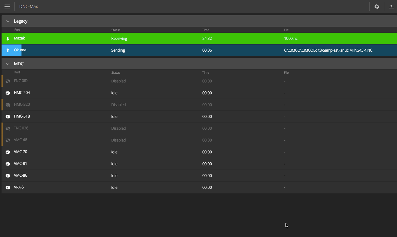
Task: Click the Mazak receiving down-arrow icon
Action: click(8, 39)
